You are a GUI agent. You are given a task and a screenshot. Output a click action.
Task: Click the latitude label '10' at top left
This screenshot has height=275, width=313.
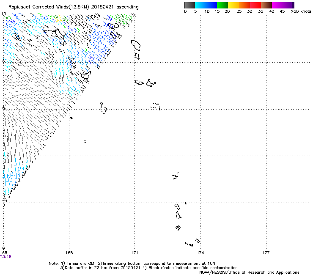[x=3, y=14]
